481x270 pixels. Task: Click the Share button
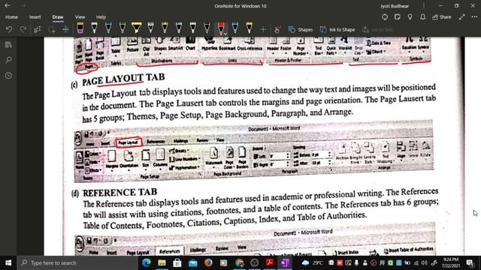[442, 17]
